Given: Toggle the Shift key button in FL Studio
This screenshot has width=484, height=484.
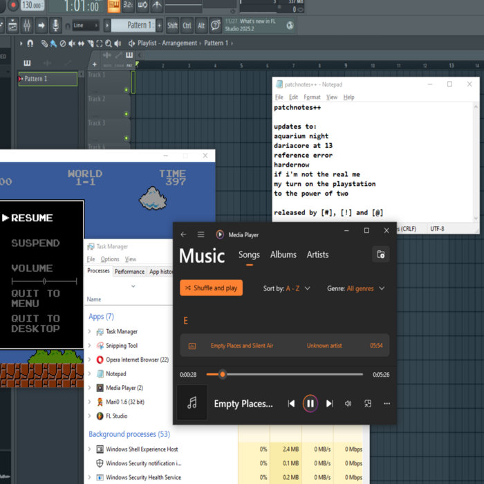Looking at the screenshot, I should 172,26.
